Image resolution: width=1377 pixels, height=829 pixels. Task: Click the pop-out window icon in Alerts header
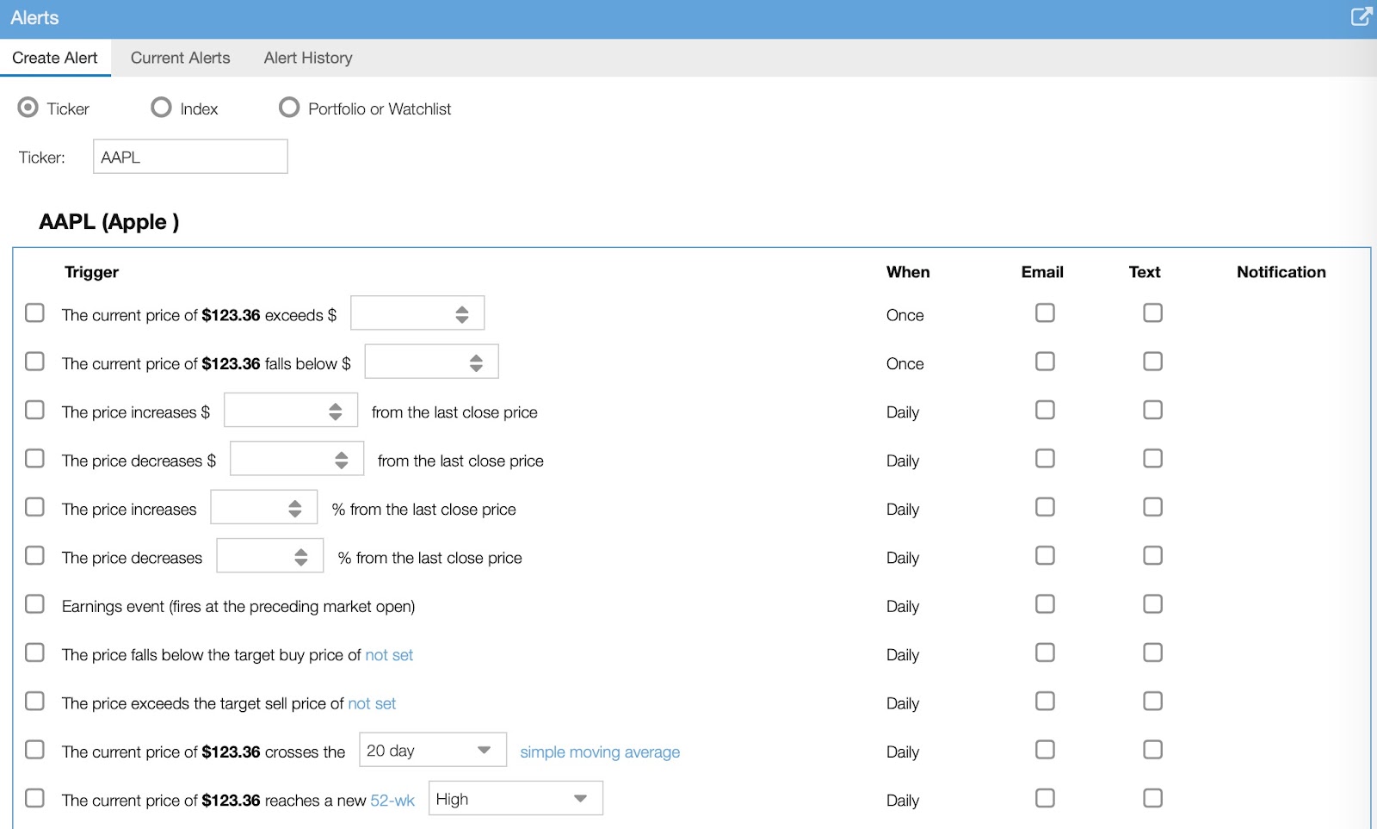click(1361, 16)
